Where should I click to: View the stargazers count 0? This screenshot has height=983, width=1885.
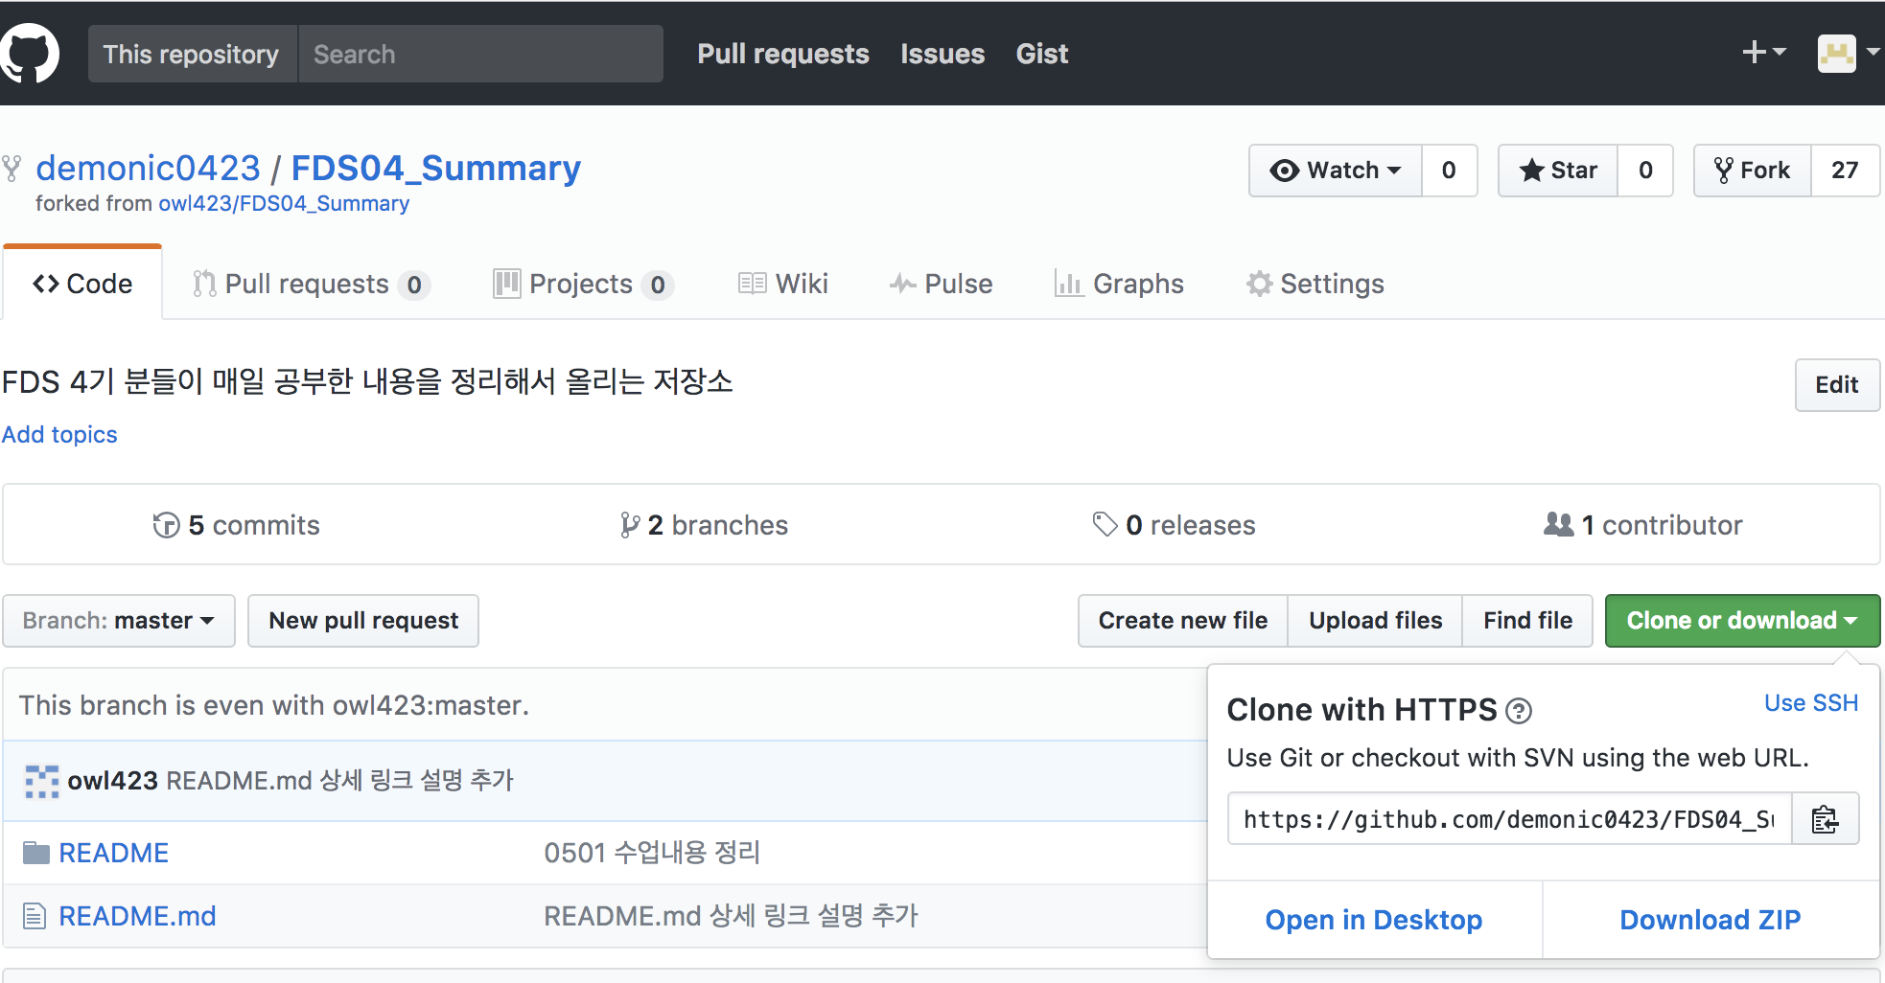[1645, 171]
